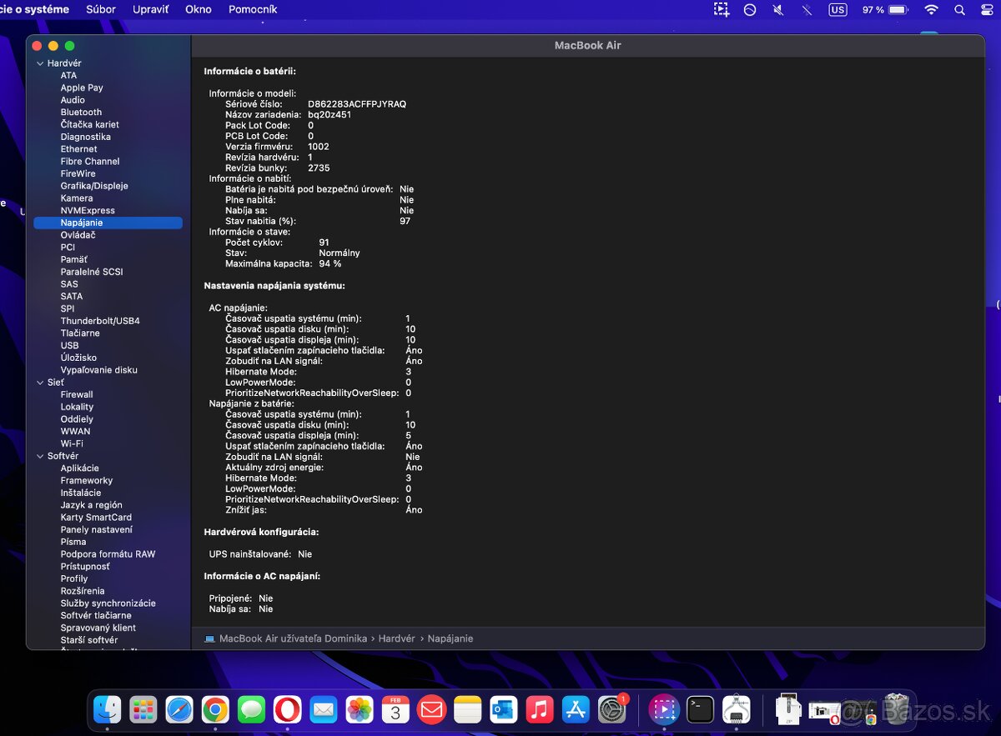Open the Terminal app in dock
The height and width of the screenshot is (736, 1001).
700,709
